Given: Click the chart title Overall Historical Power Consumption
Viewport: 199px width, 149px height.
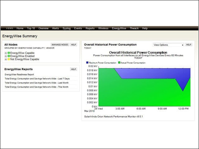Looking at the screenshot, I should coord(138,52).
